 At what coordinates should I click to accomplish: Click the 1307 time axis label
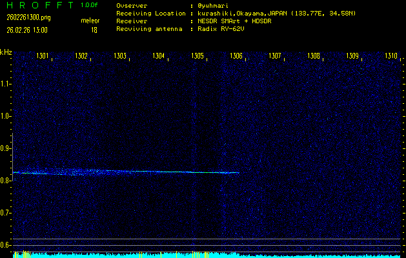(275, 55)
